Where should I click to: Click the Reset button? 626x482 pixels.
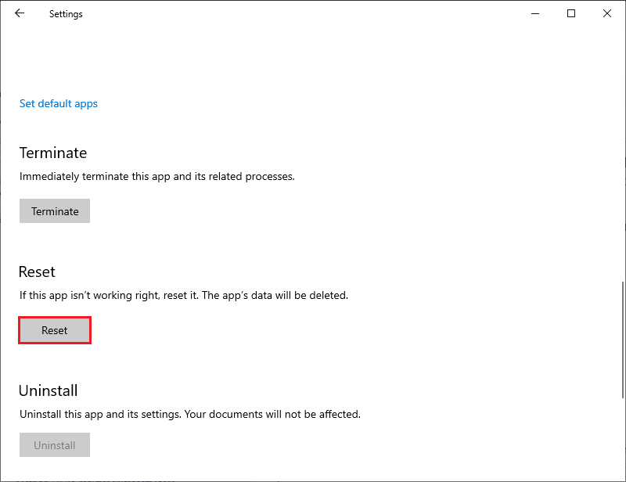[55, 330]
